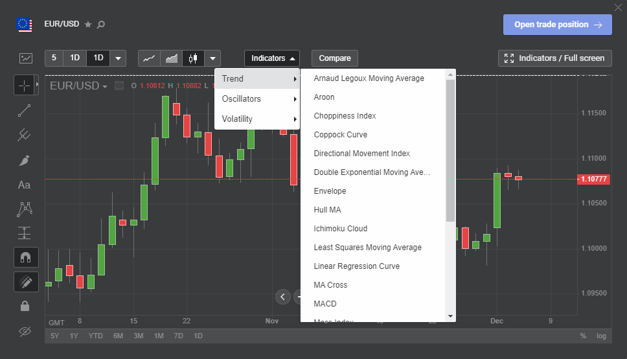627x359 pixels.
Task: Select the Aa text annotation tool
Action: coord(25,185)
